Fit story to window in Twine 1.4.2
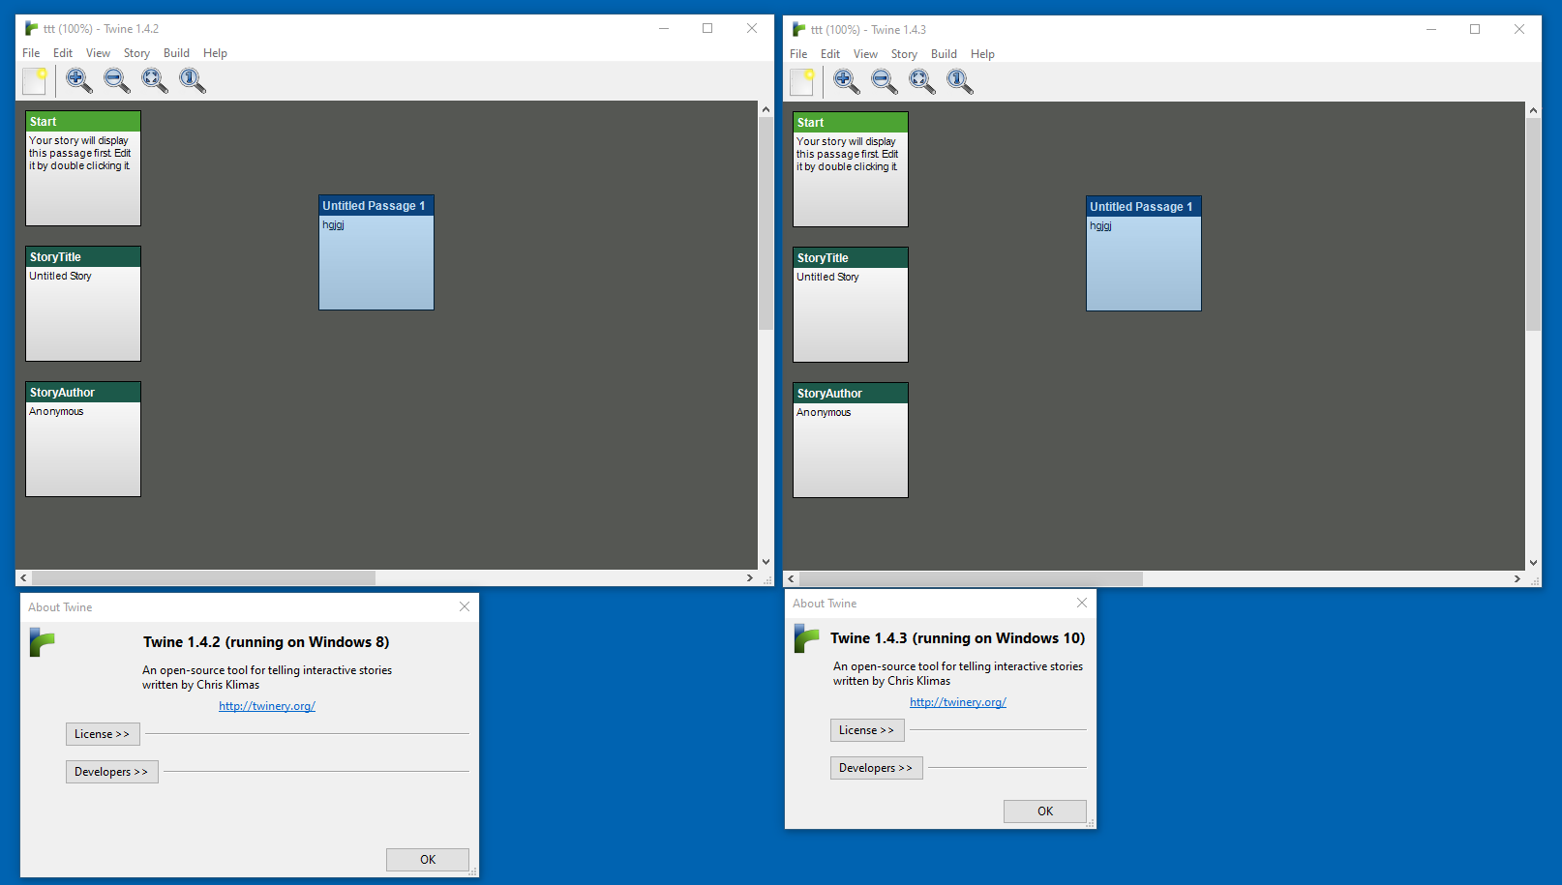Screen dimensions: 1562x885 [x=154, y=81]
